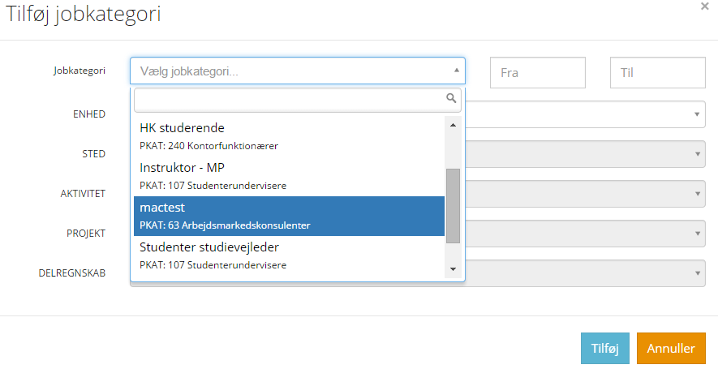Click the job category search field

288,99
